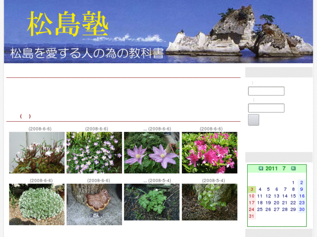
Task: Select day 20 in the calendar
Action: (276, 203)
